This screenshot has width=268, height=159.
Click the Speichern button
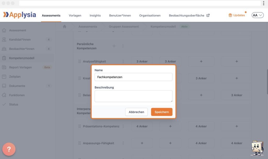(161, 112)
